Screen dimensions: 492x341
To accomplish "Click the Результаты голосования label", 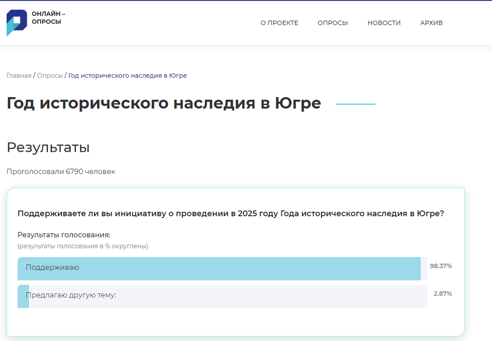I will click(x=64, y=235).
